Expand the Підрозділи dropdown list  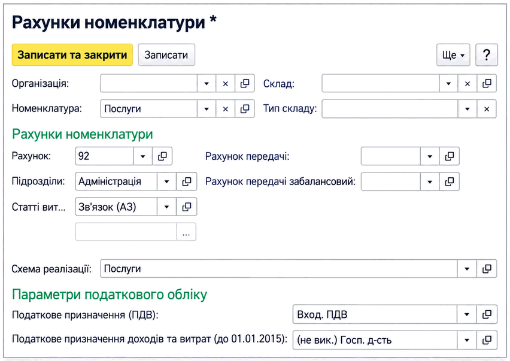point(166,181)
